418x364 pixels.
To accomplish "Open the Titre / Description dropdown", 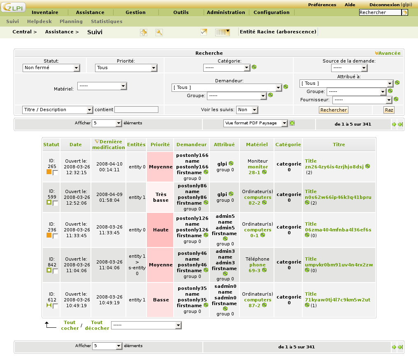I will click(58, 110).
